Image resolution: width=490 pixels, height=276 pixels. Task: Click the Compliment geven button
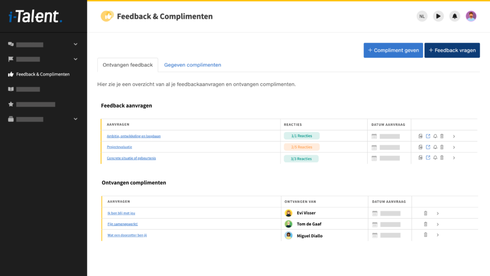[x=393, y=50]
